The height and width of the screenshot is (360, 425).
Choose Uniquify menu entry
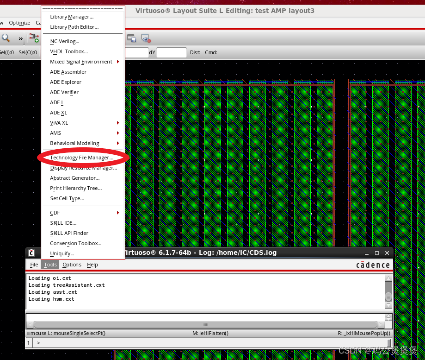[x=62, y=253]
